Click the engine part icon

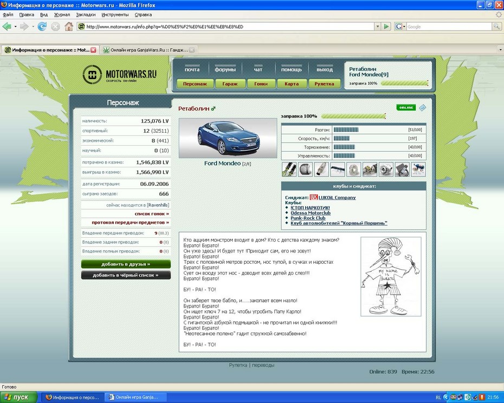370,169
